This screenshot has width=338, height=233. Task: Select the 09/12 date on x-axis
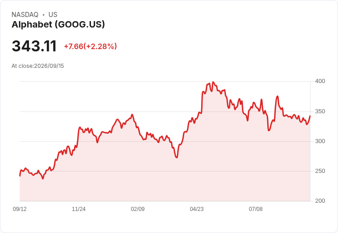(x=20, y=209)
